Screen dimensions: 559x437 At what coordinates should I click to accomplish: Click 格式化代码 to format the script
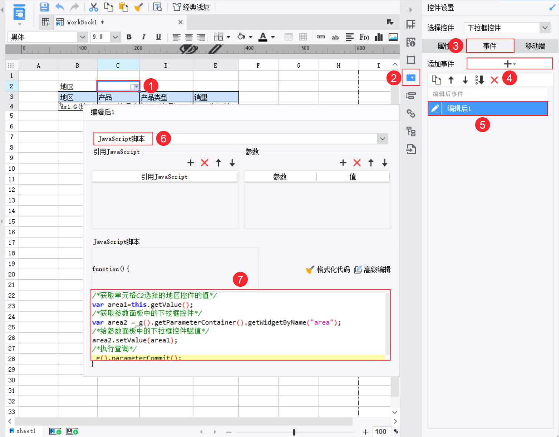click(328, 270)
